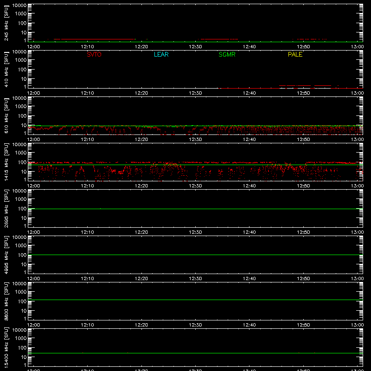
Task: Select the 1415 MHz [SFU] axis title
Action: pyautogui.click(x=6, y=162)
